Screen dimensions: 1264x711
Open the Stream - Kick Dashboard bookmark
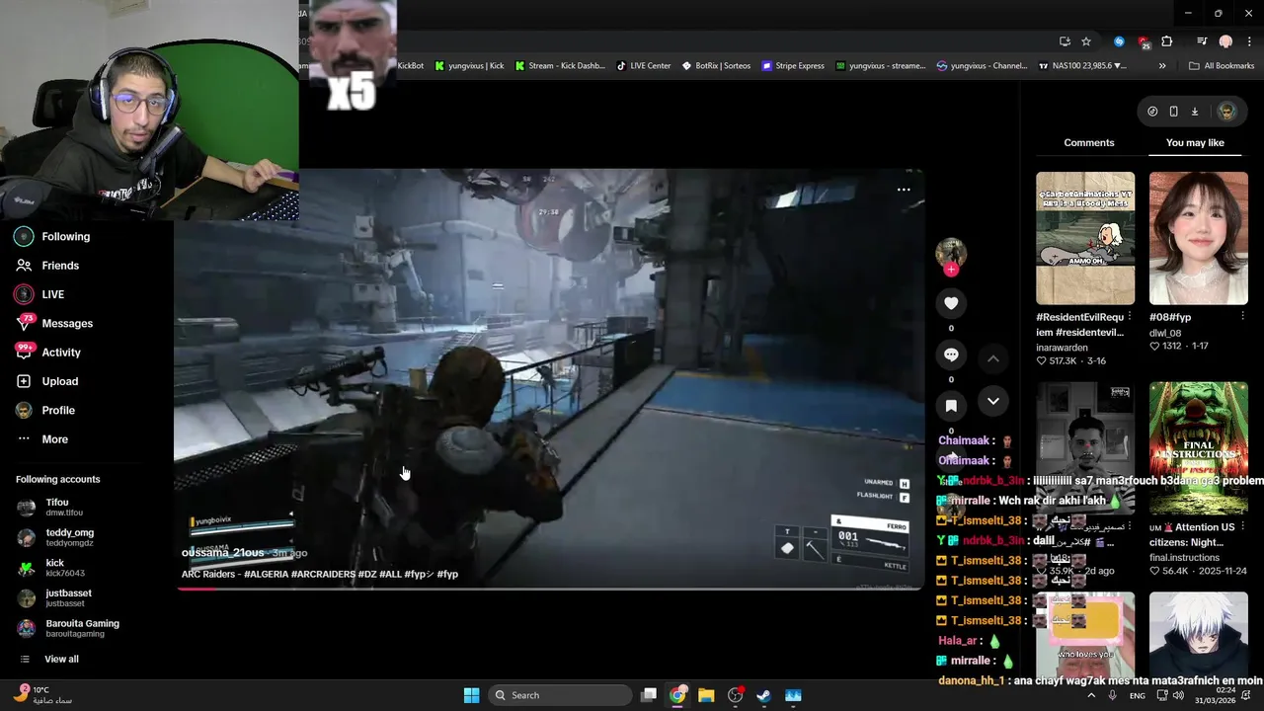coord(560,66)
